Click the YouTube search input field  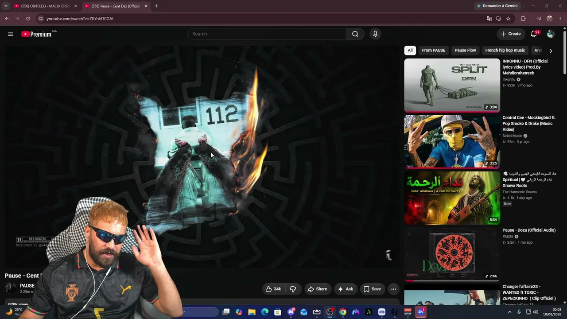click(267, 34)
